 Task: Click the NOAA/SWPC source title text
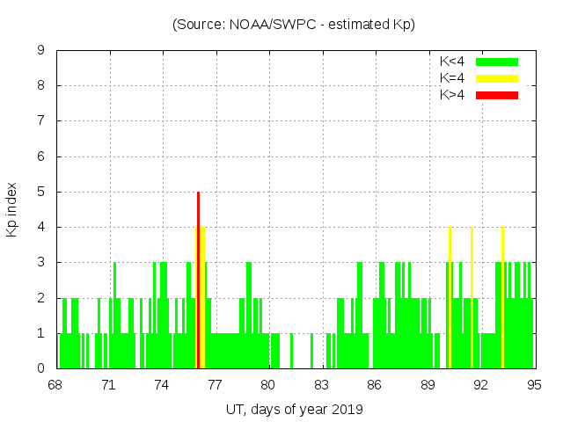click(x=294, y=25)
